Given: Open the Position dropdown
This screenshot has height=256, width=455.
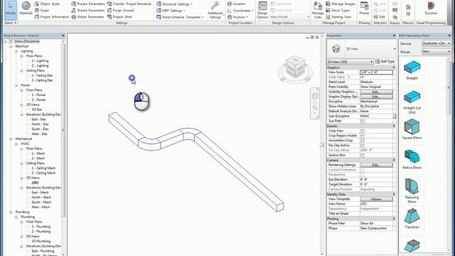Looking at the screenshot, I should [x=237, y=17].
